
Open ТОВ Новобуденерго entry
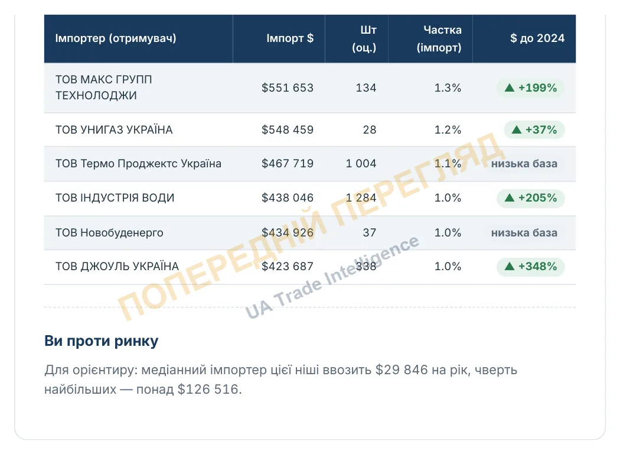(x=109, y=233)
